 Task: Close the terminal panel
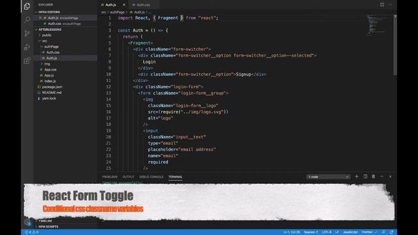(391, 176)
